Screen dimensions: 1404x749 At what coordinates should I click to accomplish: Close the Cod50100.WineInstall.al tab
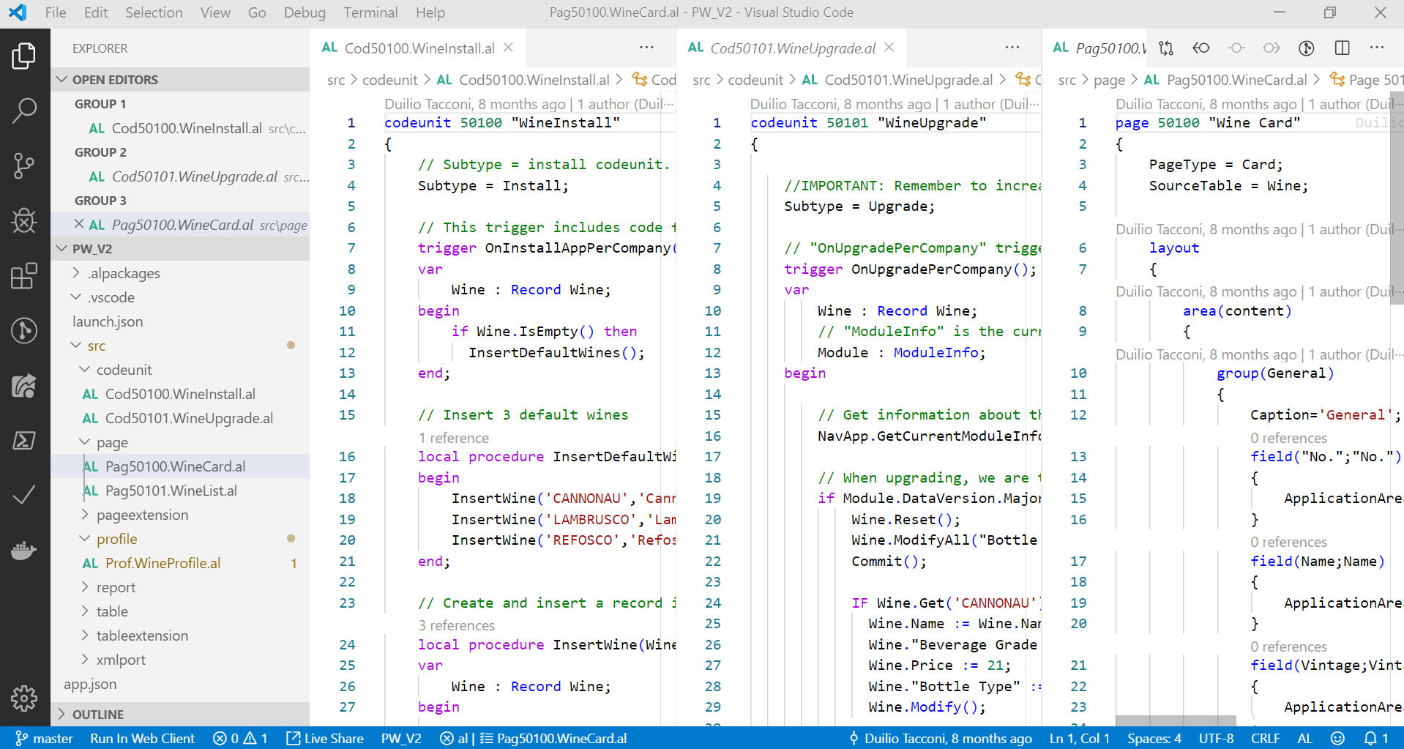coord(509,48)
